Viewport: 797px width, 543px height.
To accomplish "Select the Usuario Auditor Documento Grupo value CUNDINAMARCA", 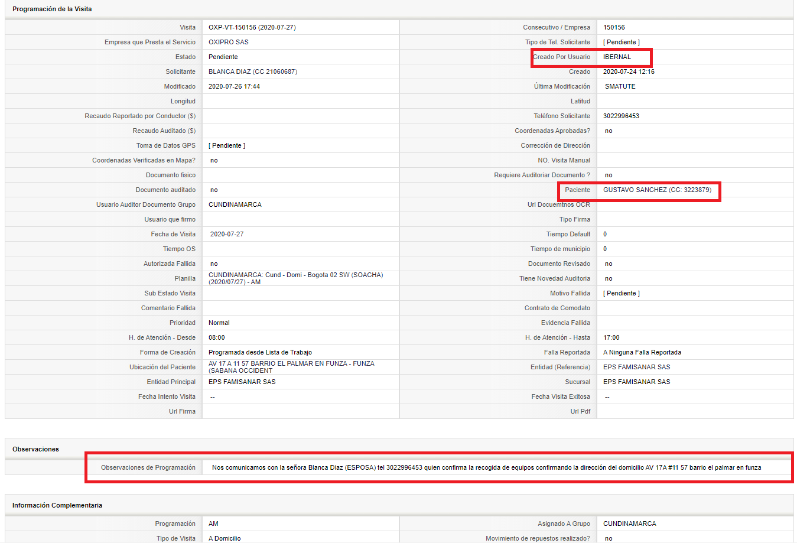I will 235,204.
